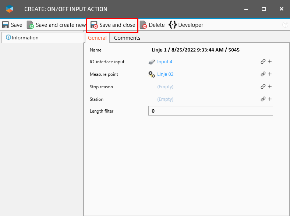The width and height of the screenshot is (290, 216).
Task: Click the Delete toolbar button
Action: click(x=152, y=25)
